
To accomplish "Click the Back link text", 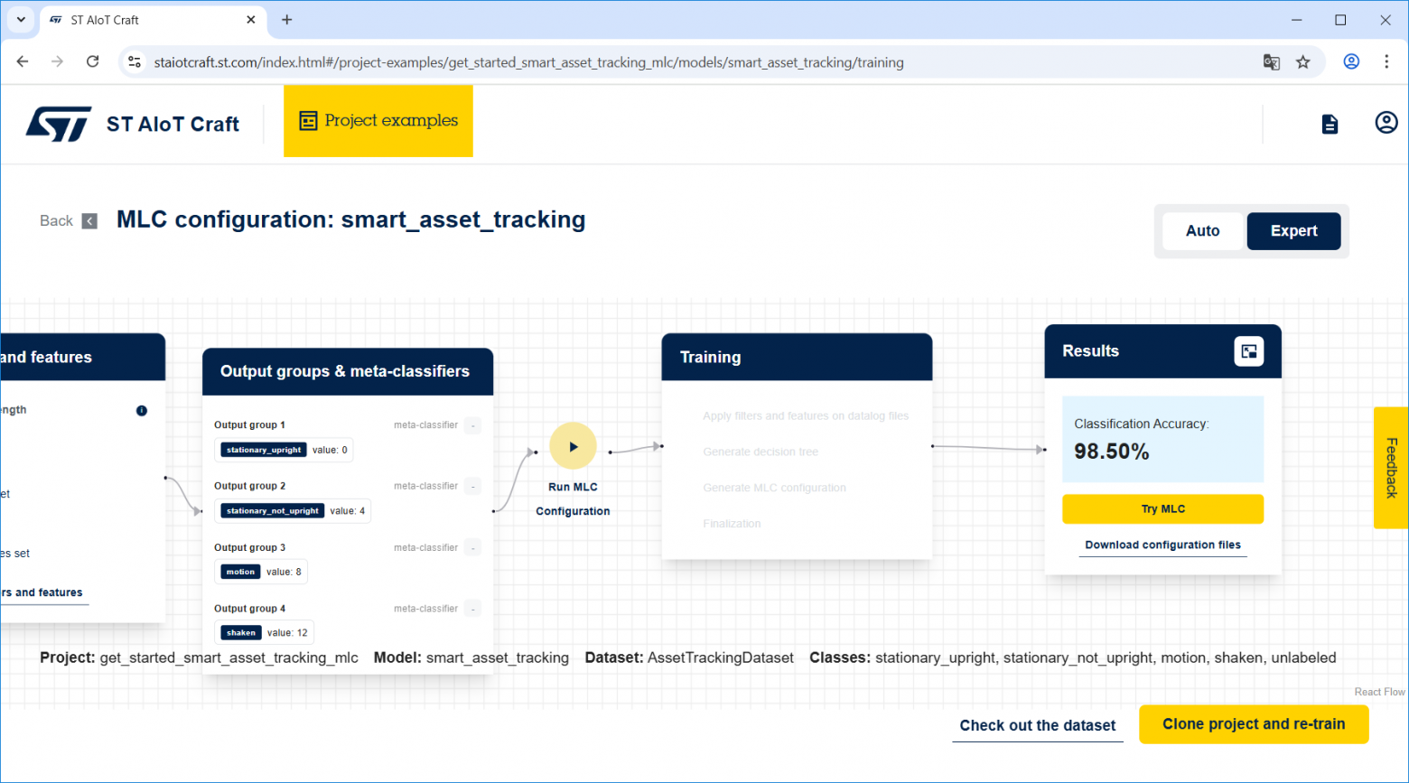I will coord(56,221).
